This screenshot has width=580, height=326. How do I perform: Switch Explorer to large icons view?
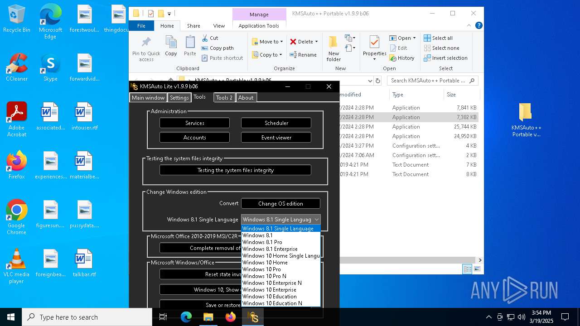(x=477, y=269)
